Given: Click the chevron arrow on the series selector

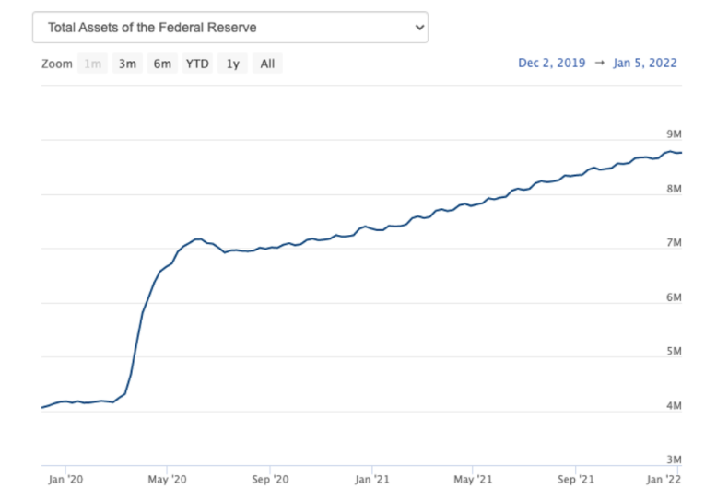Looking at the screenshot, I should pos(419,28).
